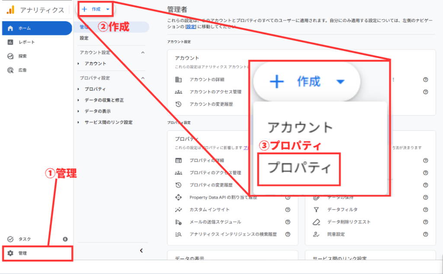Click the アナリティクス product title

(x=42, y=10)
